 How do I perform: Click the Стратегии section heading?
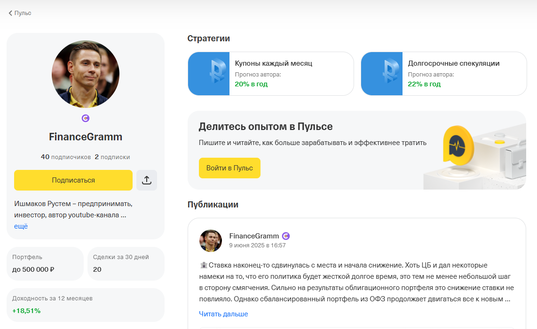209,38
